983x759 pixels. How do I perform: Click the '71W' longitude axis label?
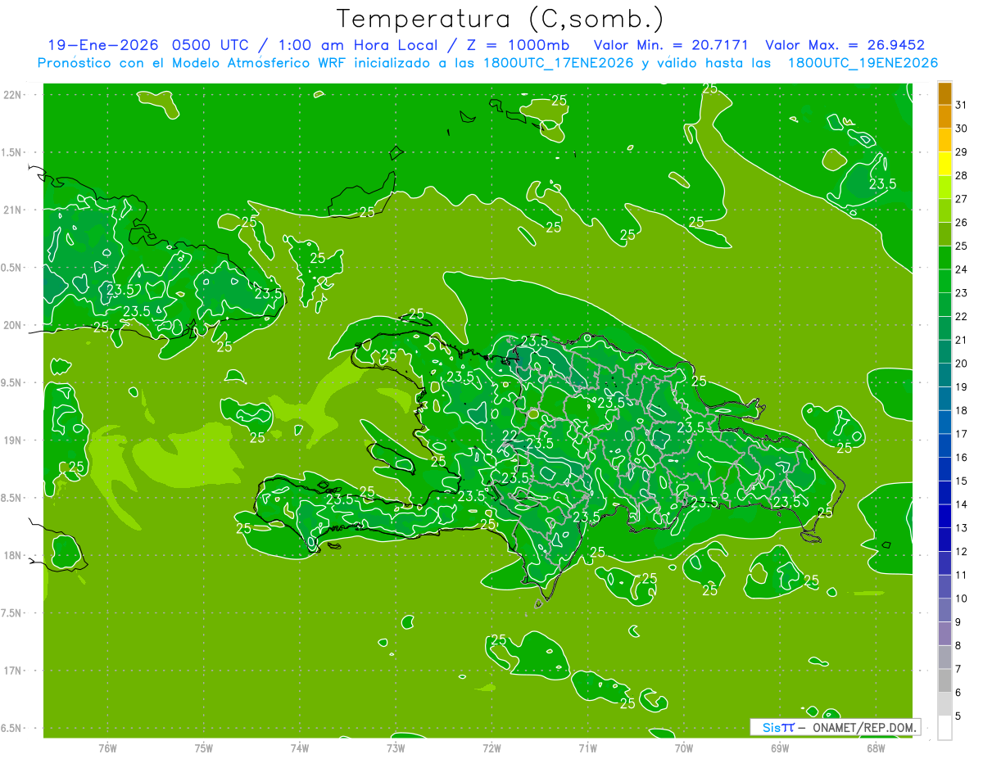pyautogui.click(x=587, y=748)
